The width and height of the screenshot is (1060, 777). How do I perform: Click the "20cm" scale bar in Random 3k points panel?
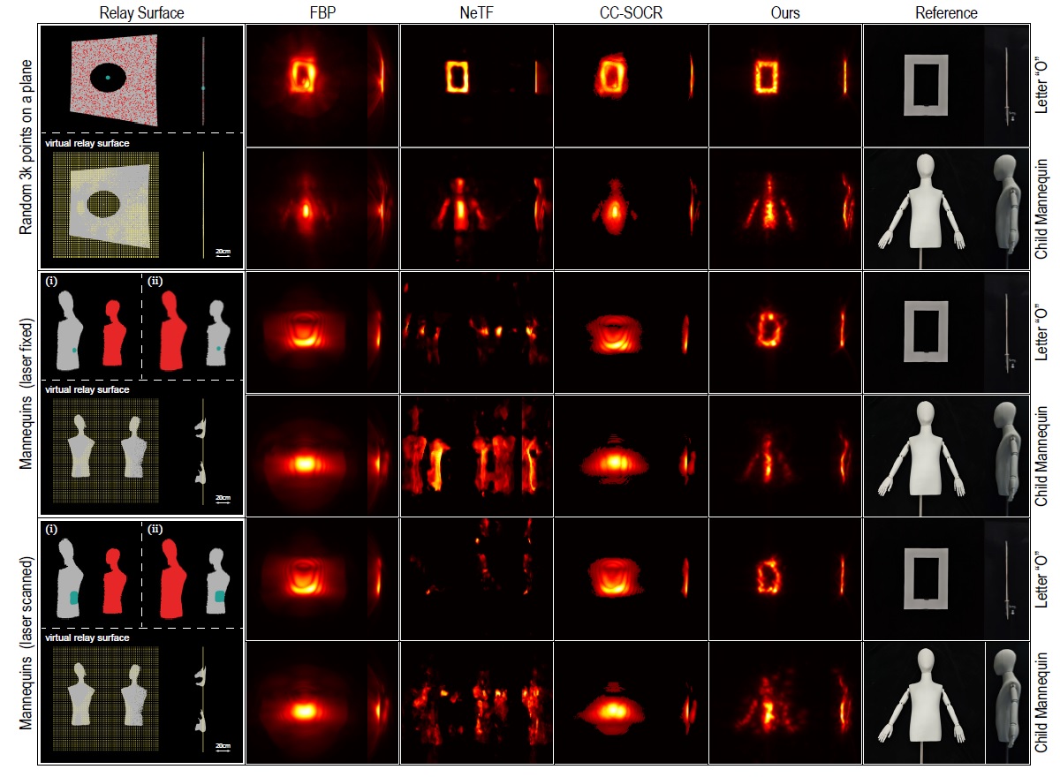pos(223,253)
